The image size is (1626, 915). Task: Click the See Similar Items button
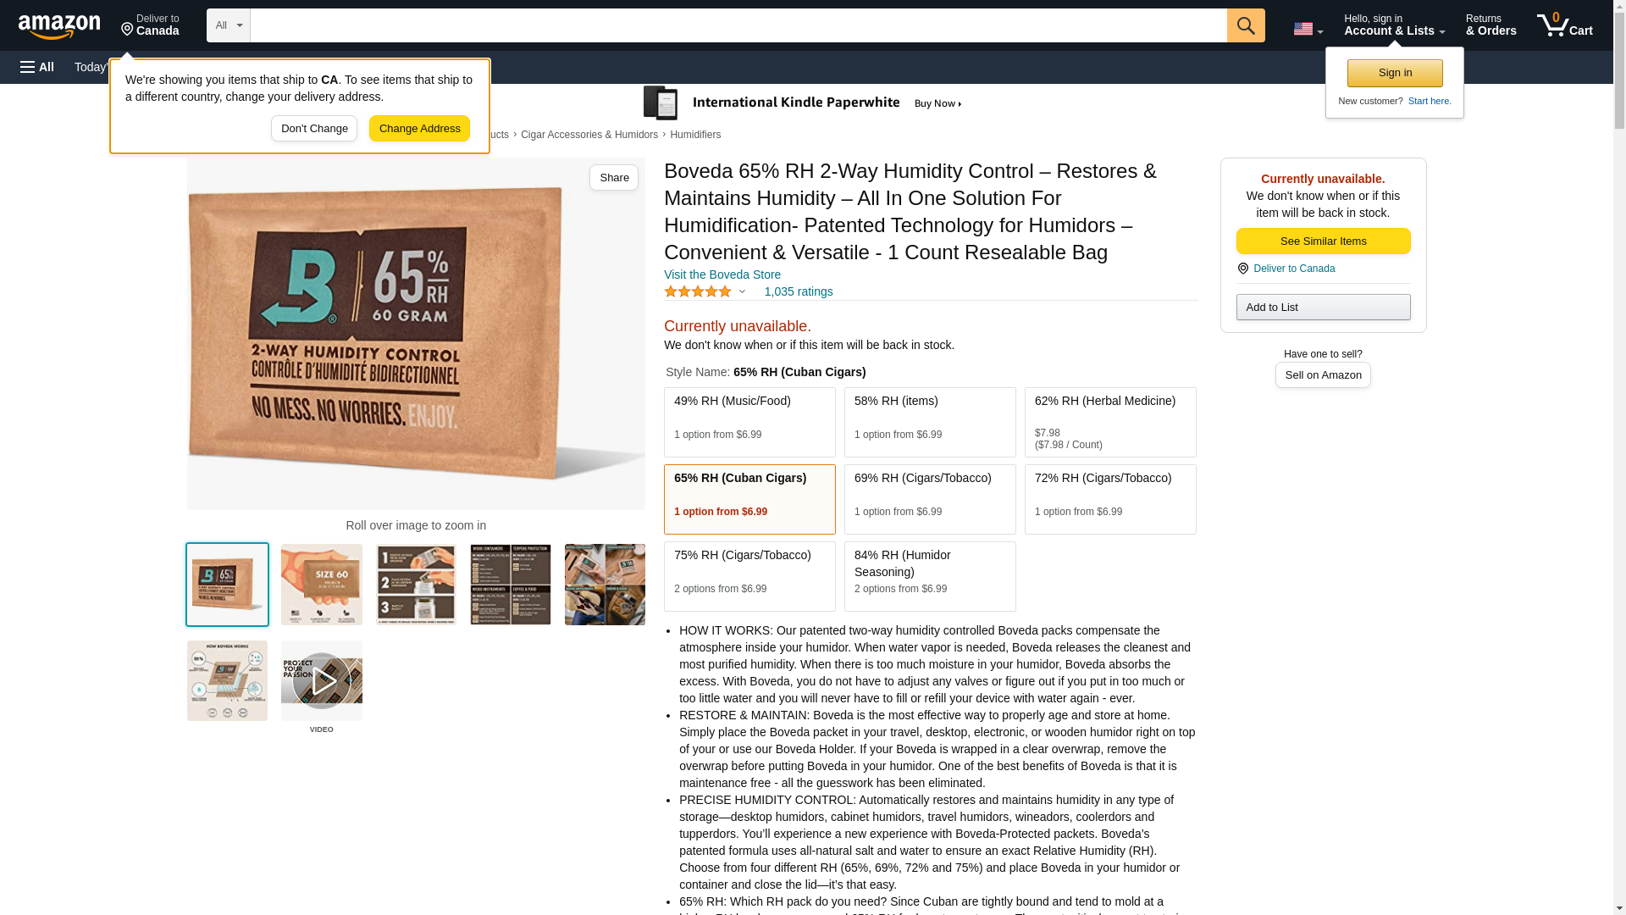click(x=1323, y=241)
